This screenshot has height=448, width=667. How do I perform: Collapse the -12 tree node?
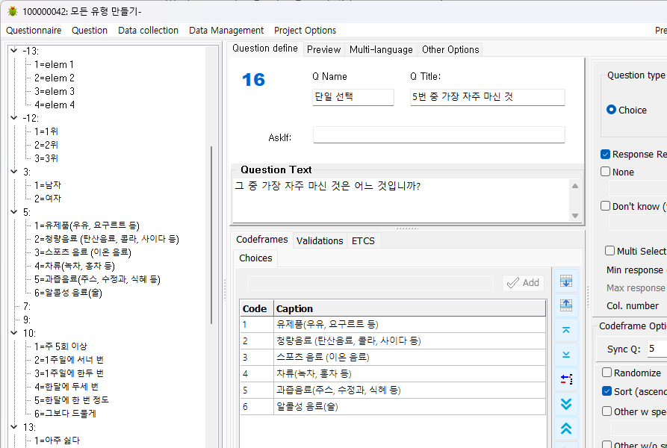13,117
